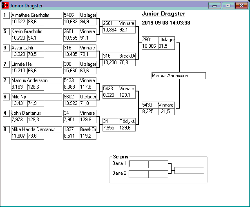Click the 10,522 time cell for Almathea
The width and height of the screenshot is (250, 207).
(x=19, y=22)
